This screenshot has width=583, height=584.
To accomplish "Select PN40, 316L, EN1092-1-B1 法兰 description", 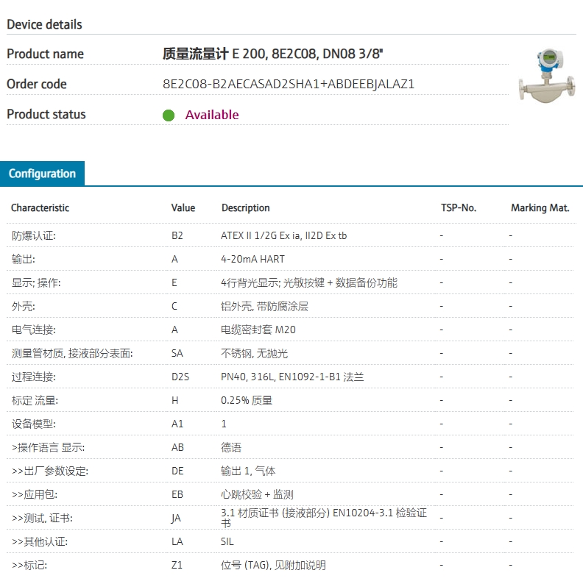I will pyautogui.click(x=292, y=377).
